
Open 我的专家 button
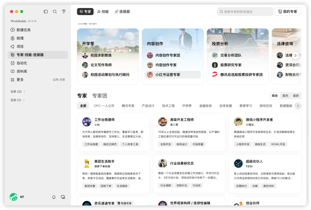pos(287,12)
